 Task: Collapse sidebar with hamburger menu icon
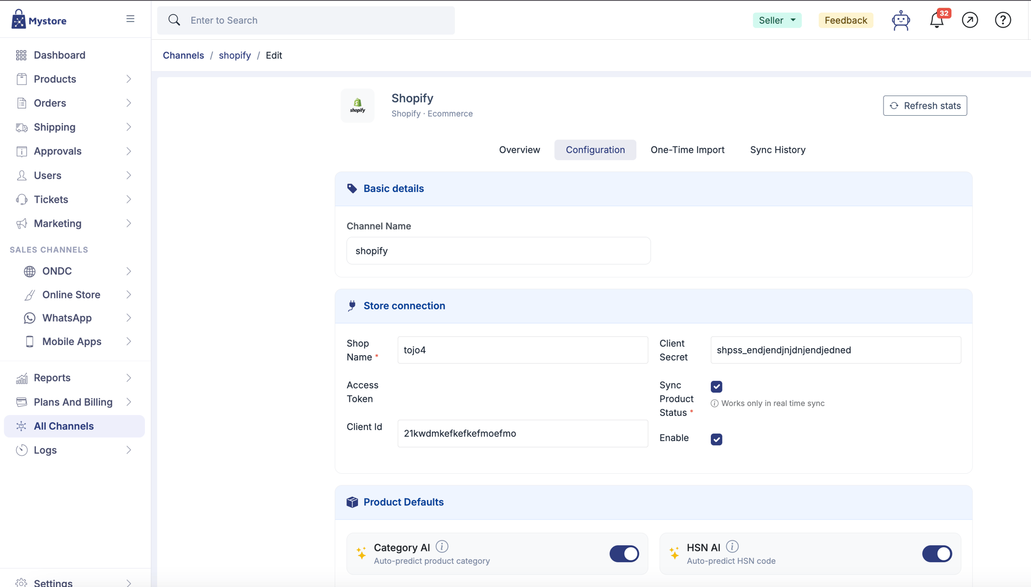[130, 19]
